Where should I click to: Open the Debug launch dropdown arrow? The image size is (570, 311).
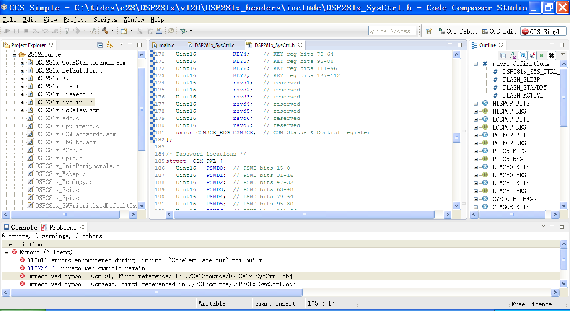pyautogui.click(x=191, y=31)
